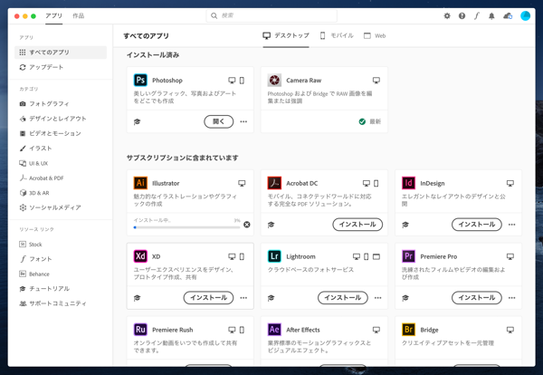Screen dimensions: 543x375
Task: Open the Acrobat & PDF category
Action: click(42, 178)
